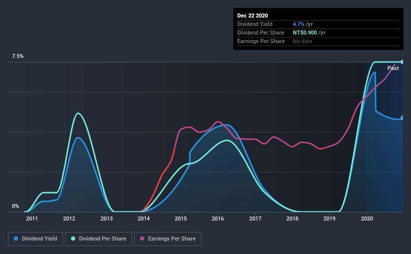Image resolution: width=411 pixels, height=254 pixels.
Task: Click the Dividend Yield endpoint marker at 4.7%
Action: [x=402, y=118]
